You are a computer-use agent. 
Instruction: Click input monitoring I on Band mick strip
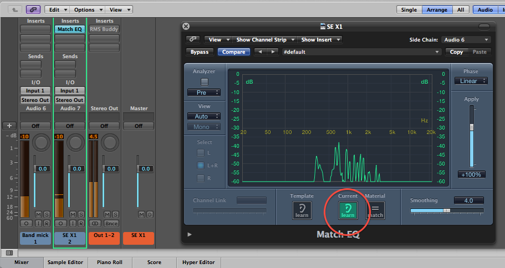point(39,223)
